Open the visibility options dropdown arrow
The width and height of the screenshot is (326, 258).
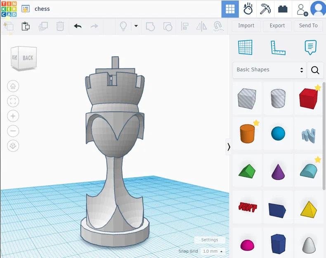136,26
